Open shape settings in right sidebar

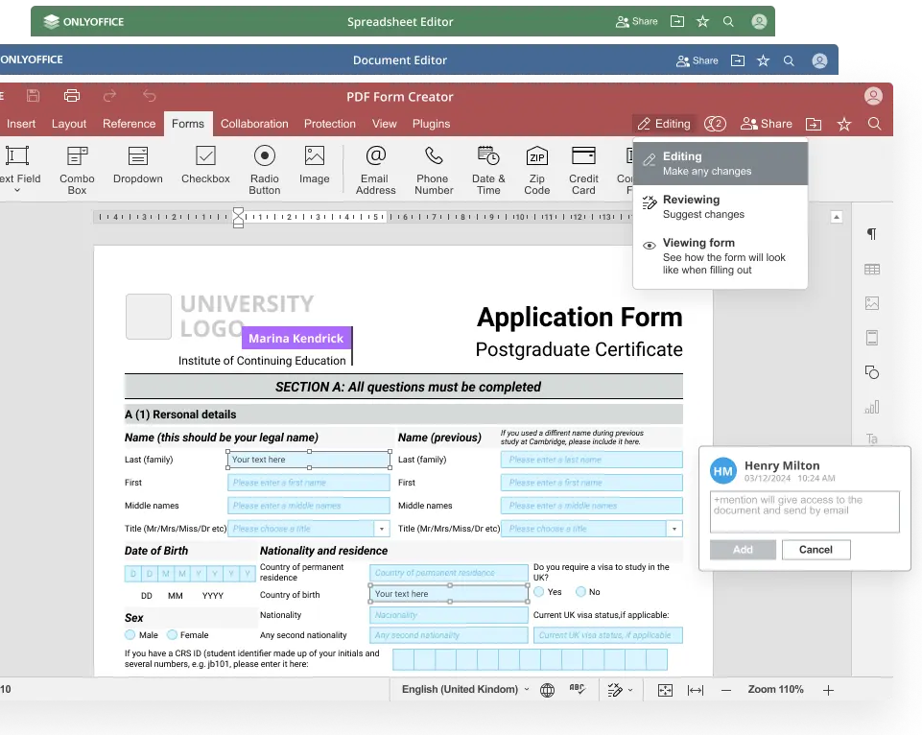point(872,372)
